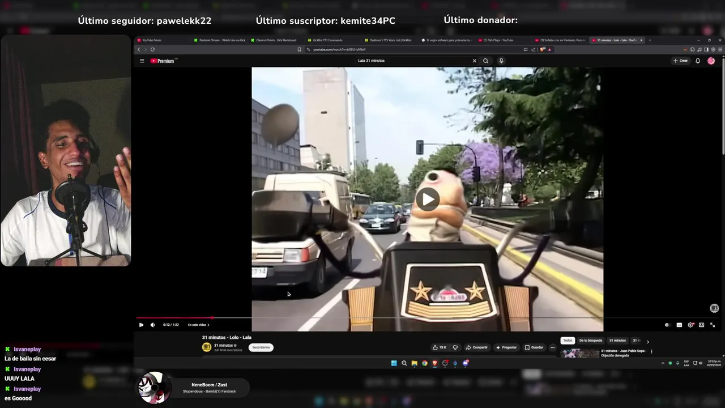Open the YouTube hamburger guide menu

(x=142, y=61)
